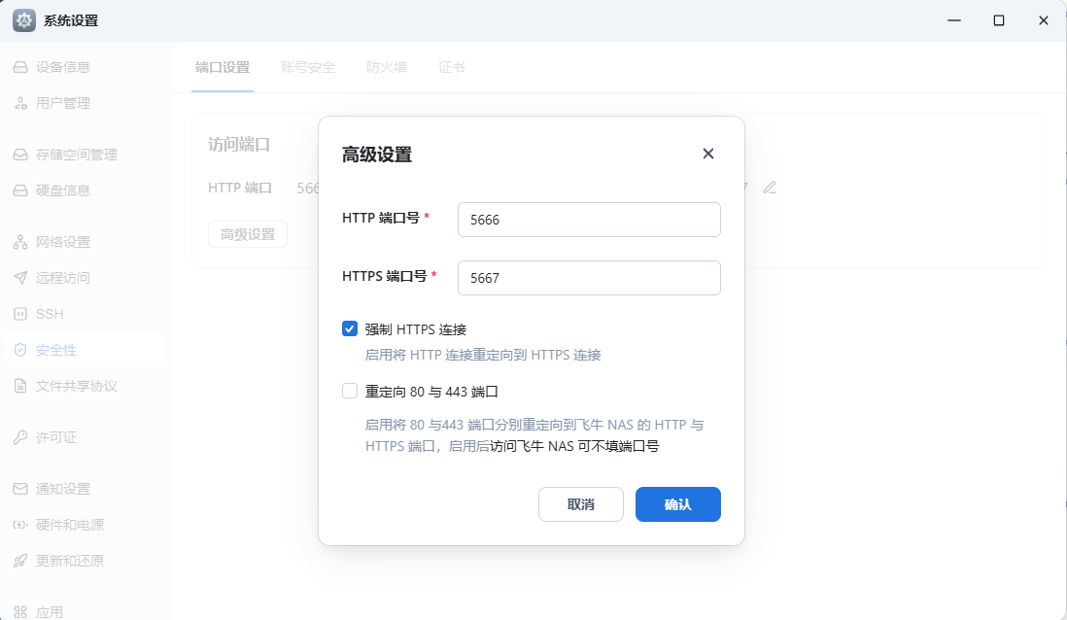View 硬盘信息 from the sidebar
The image size is (1067, 620).
[x=61, y=189]
